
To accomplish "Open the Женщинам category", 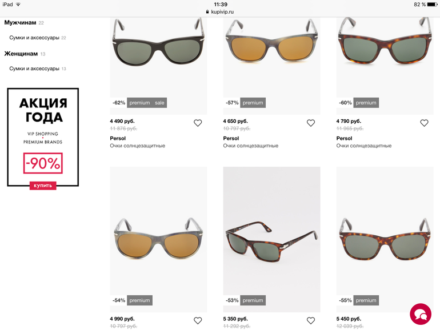I will click(21, 54).
